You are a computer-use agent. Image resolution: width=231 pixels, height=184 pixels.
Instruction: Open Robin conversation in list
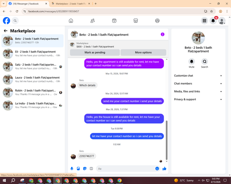(x=32, y=92)
